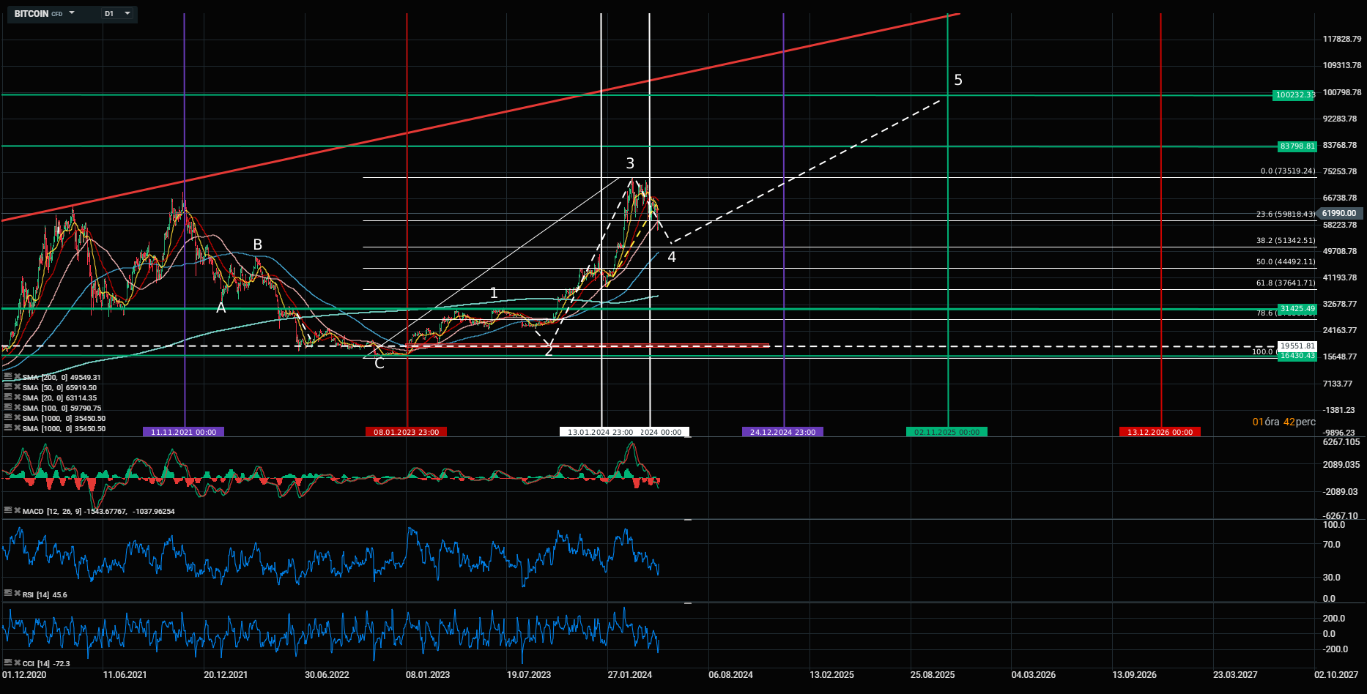This screenshot has width=1367, height=694.
Task: Click the 08.01.2023 date on time axis
Action: click(428, 675)
